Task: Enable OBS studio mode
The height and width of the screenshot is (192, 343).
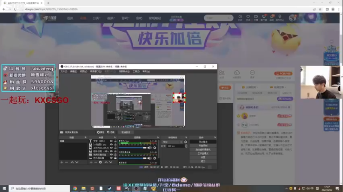Action: coord(203,154)
